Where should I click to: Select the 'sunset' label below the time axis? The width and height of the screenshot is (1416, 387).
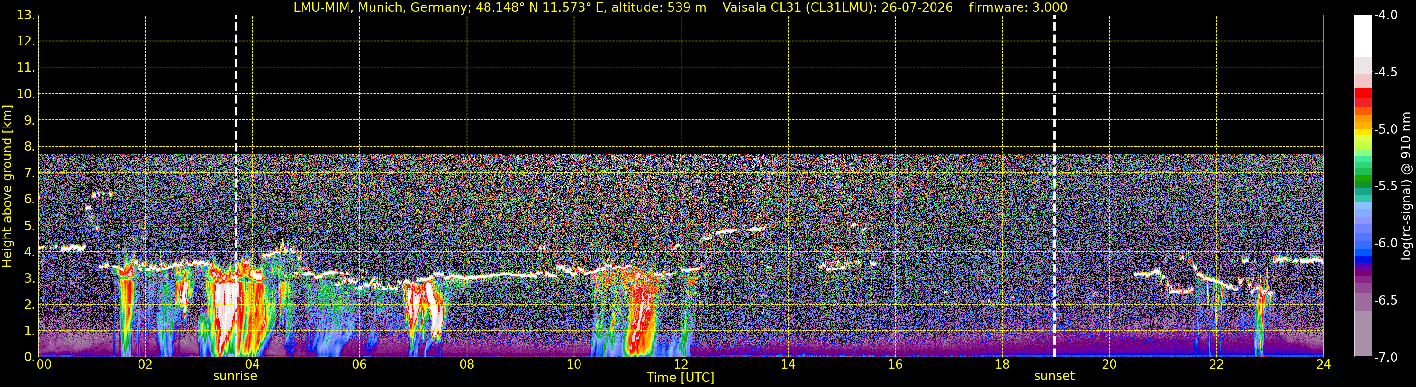point(1054,376)
